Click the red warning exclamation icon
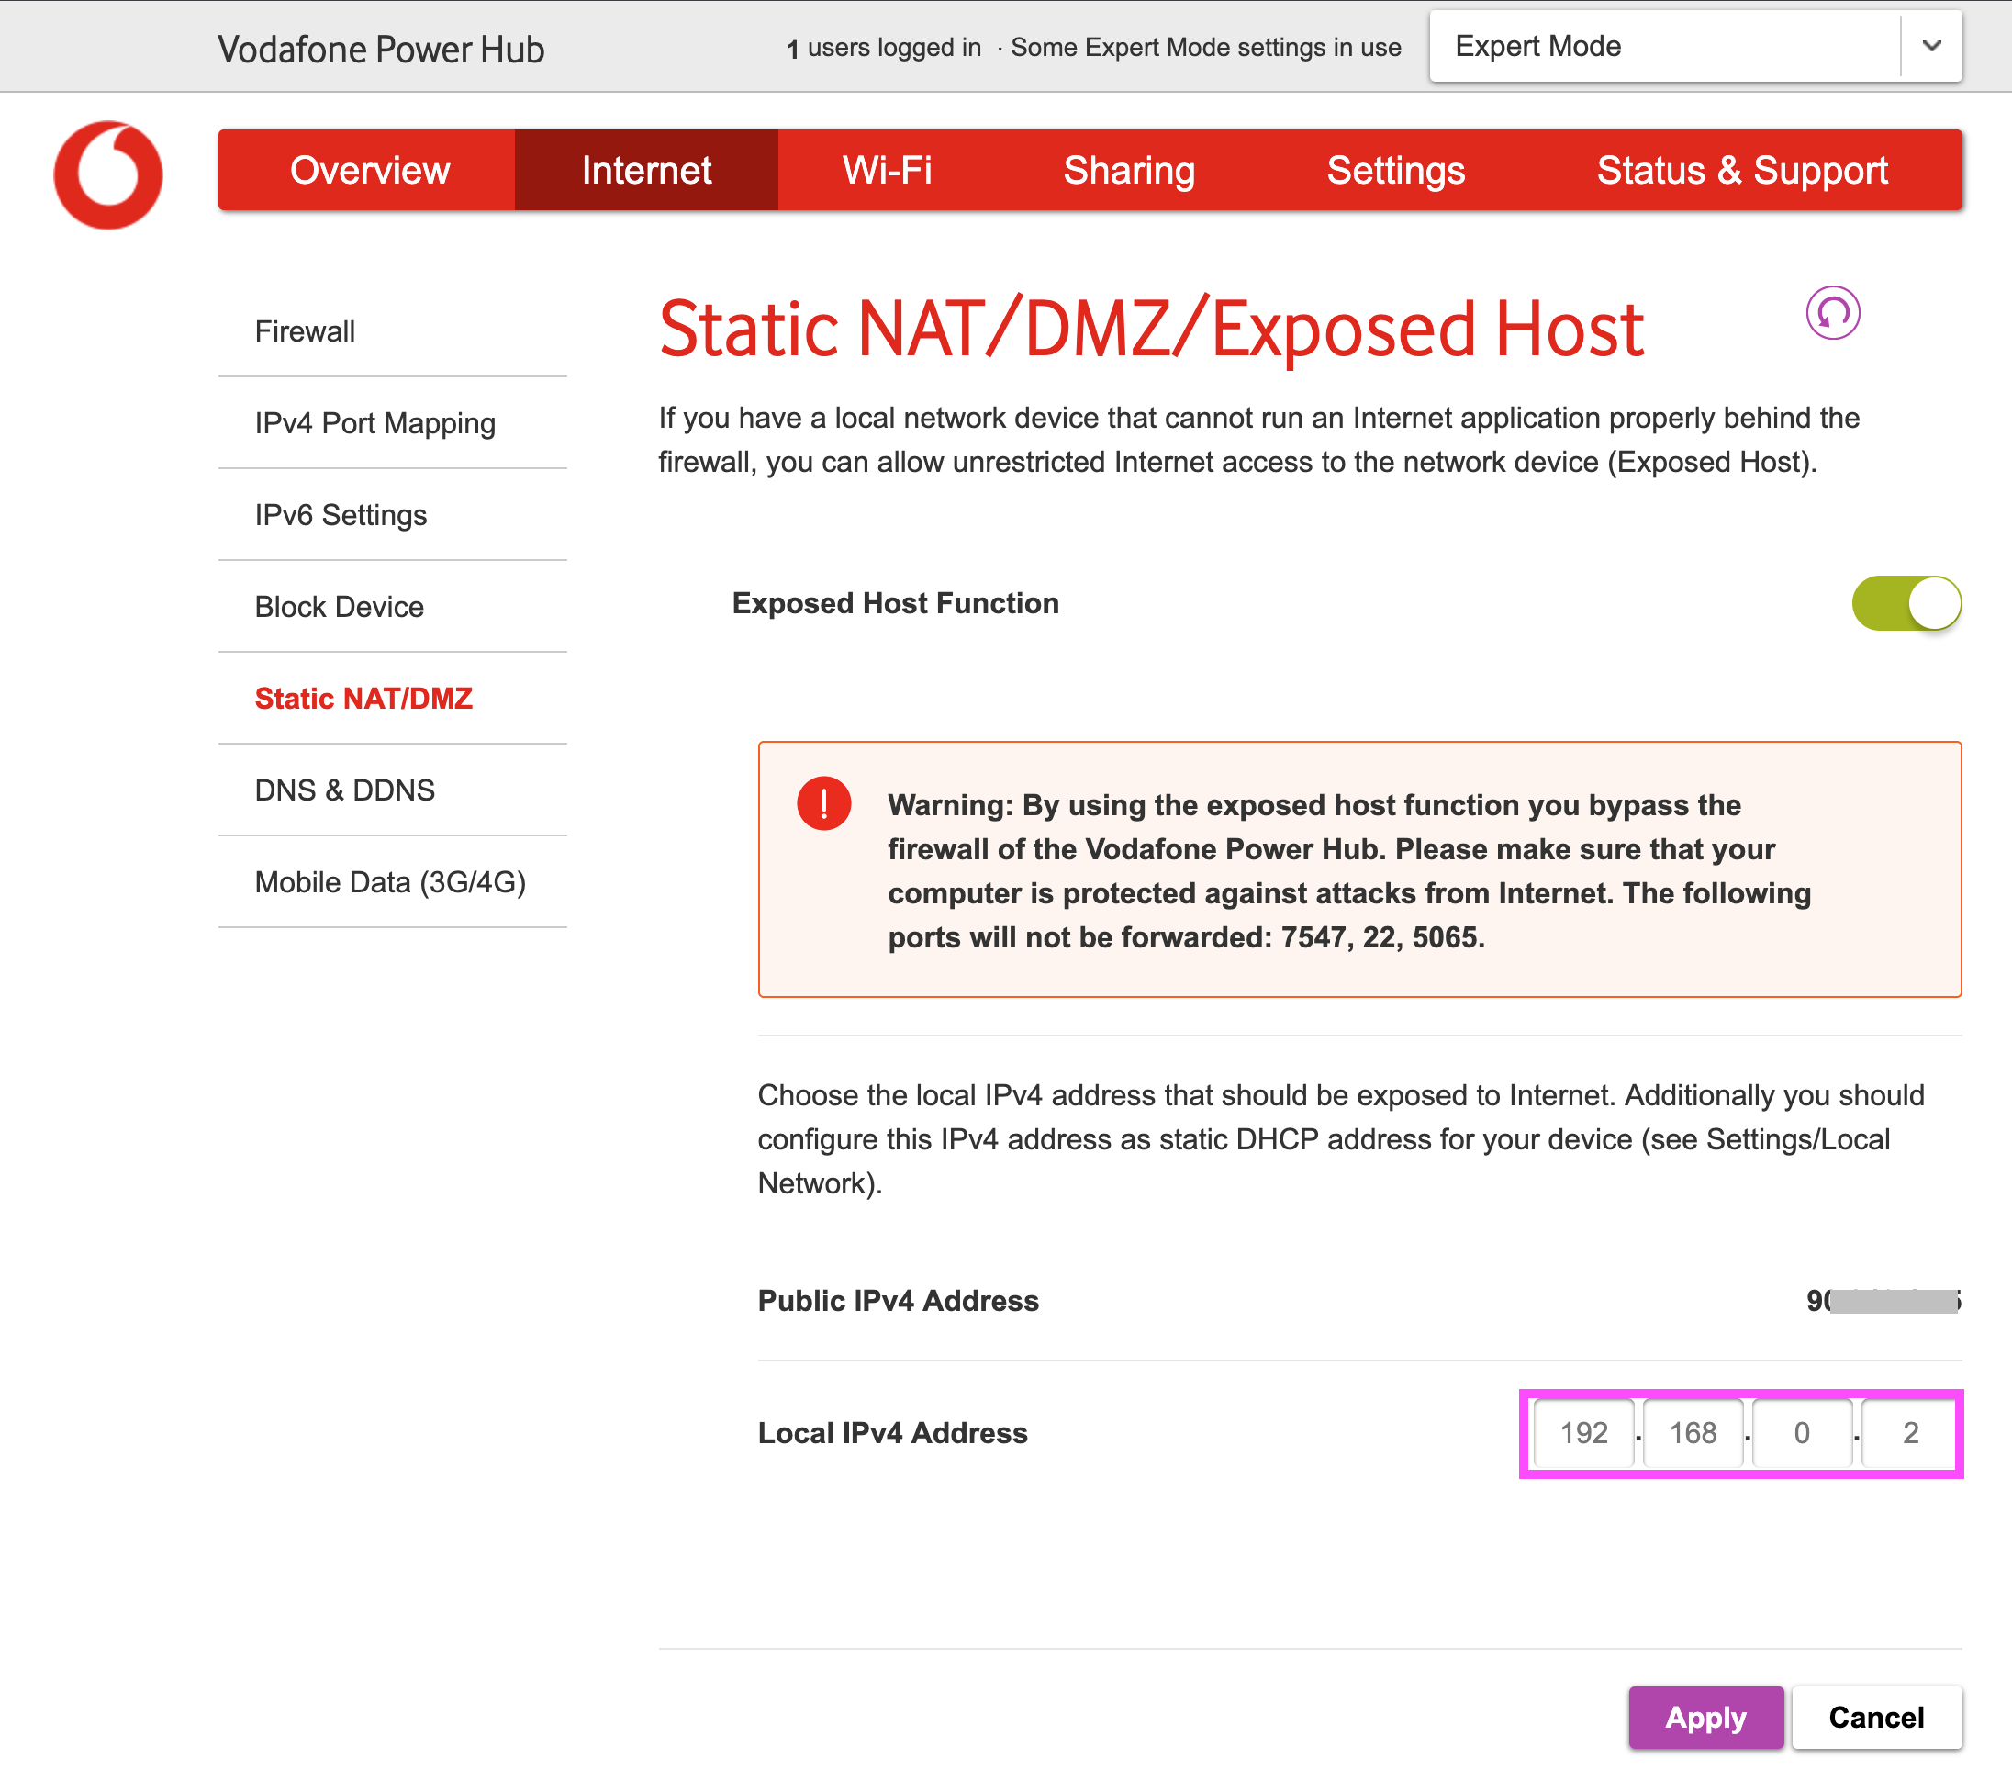 824,803
